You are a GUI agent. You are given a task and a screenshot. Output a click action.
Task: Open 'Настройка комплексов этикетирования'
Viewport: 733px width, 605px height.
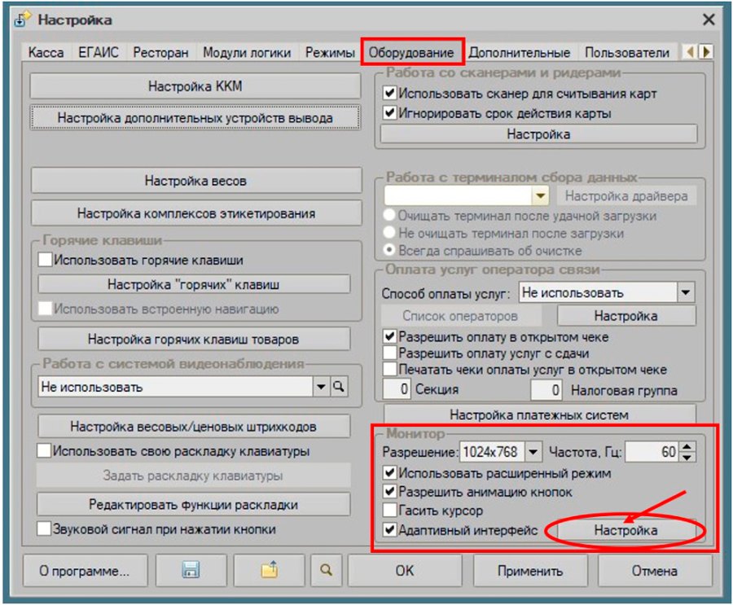click(196, 213)
